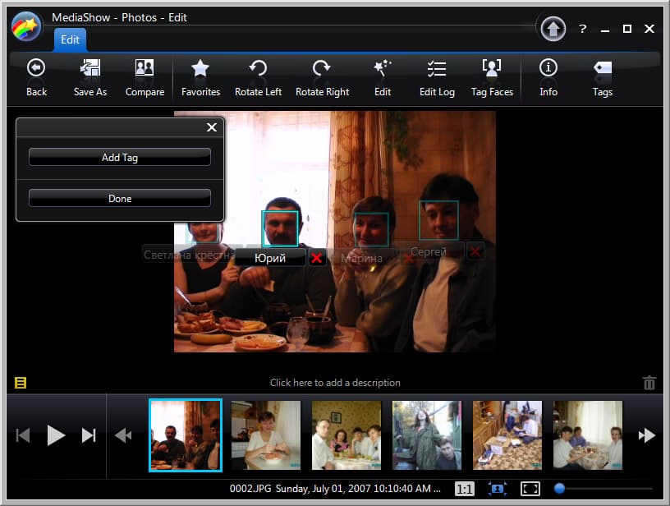Click the face box above Юрий
The width and height of the screenshot is (670, 506).
280,228
